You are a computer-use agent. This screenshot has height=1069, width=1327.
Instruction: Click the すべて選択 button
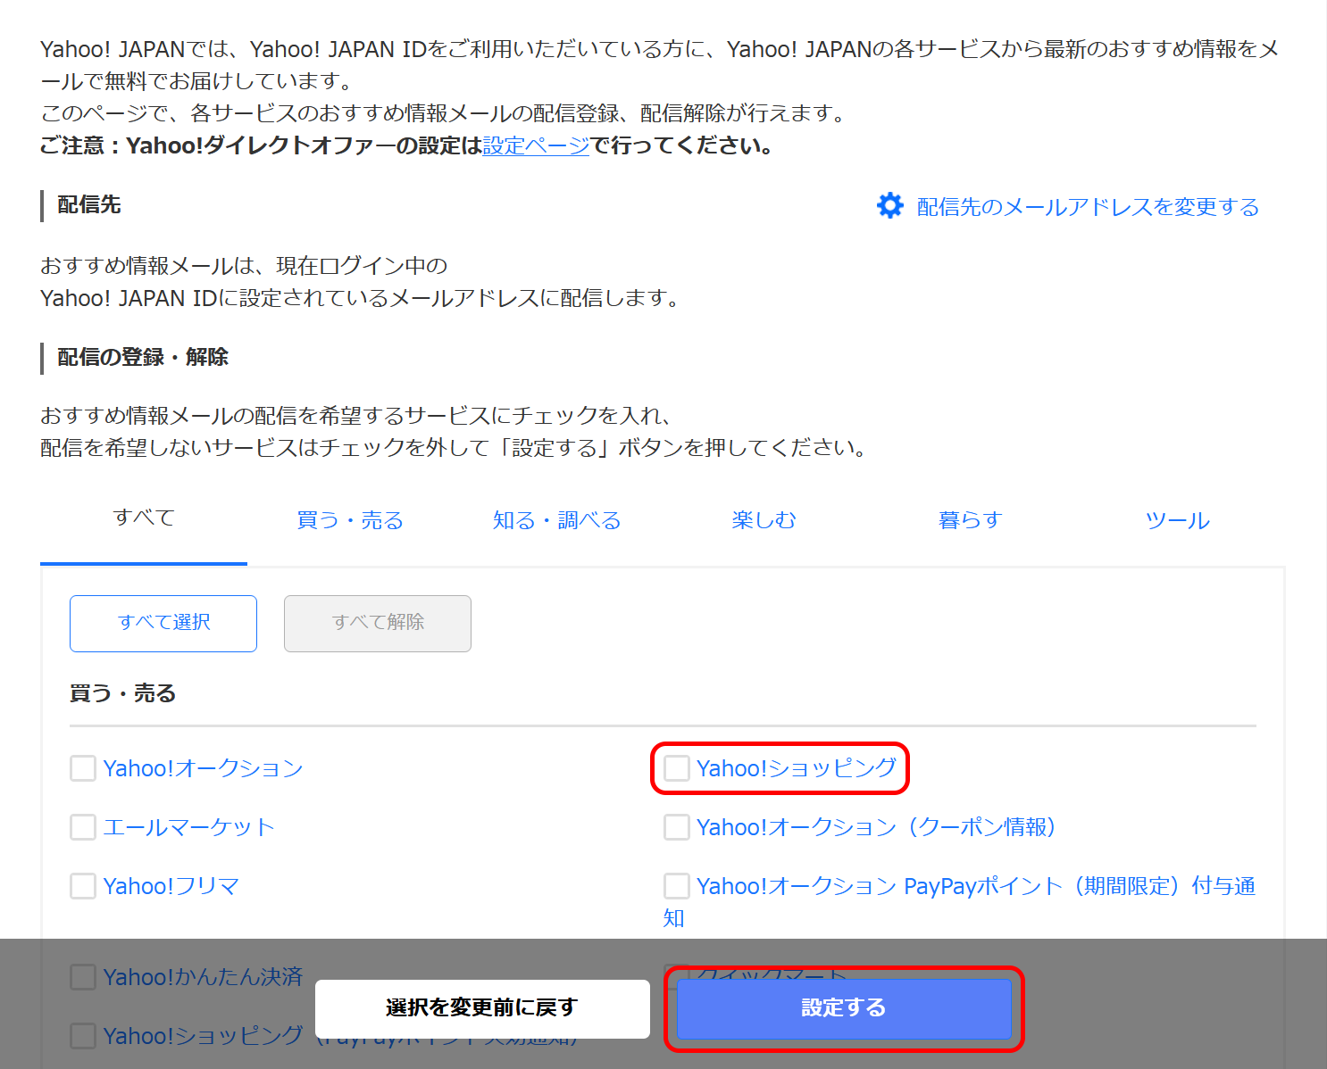coord(163,623)
